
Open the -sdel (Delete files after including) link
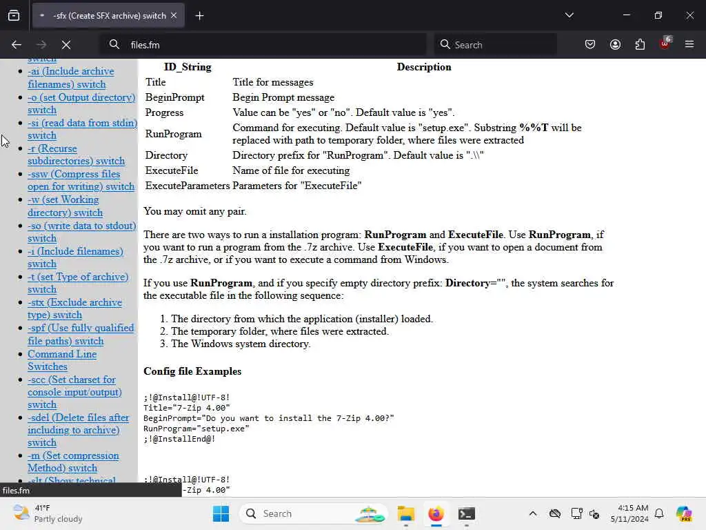[x=79, y=430]
